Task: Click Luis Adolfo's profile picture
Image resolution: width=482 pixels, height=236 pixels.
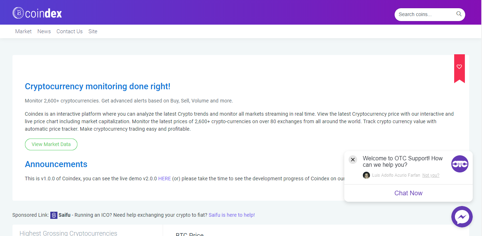Action: pyautogui.click(x=366, y=175)
